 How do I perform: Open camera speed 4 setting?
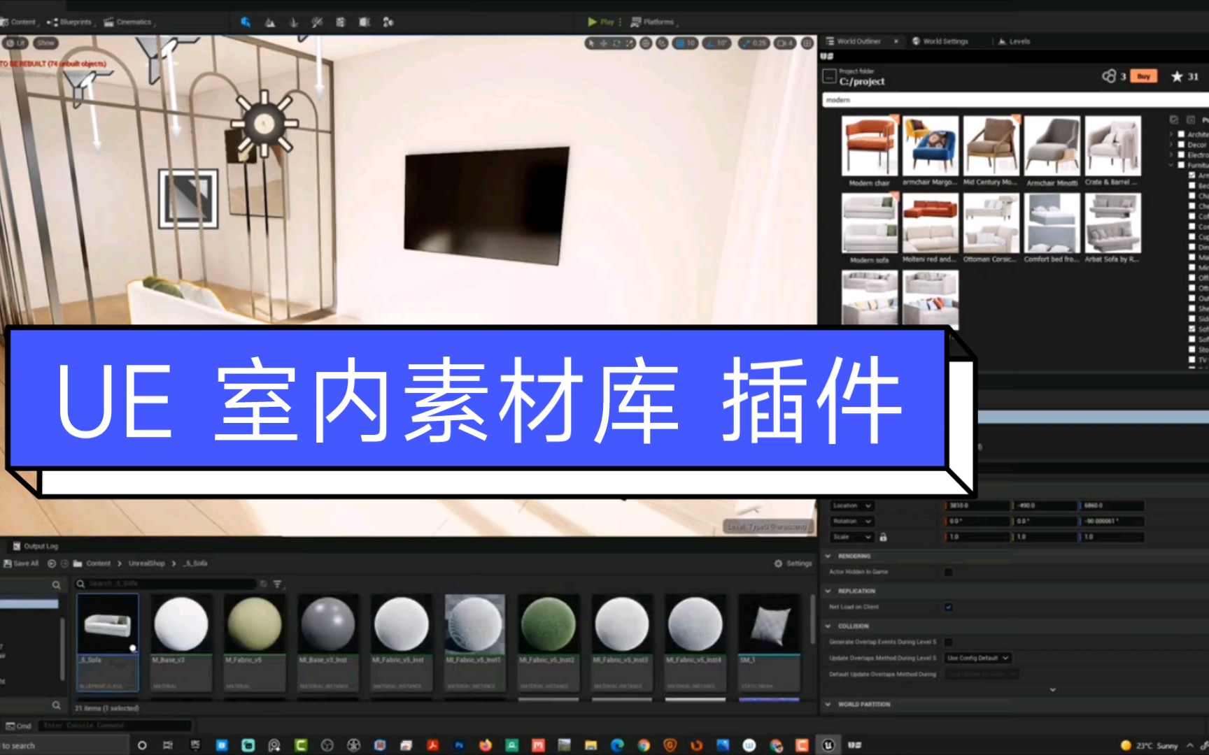coord(785,43)
